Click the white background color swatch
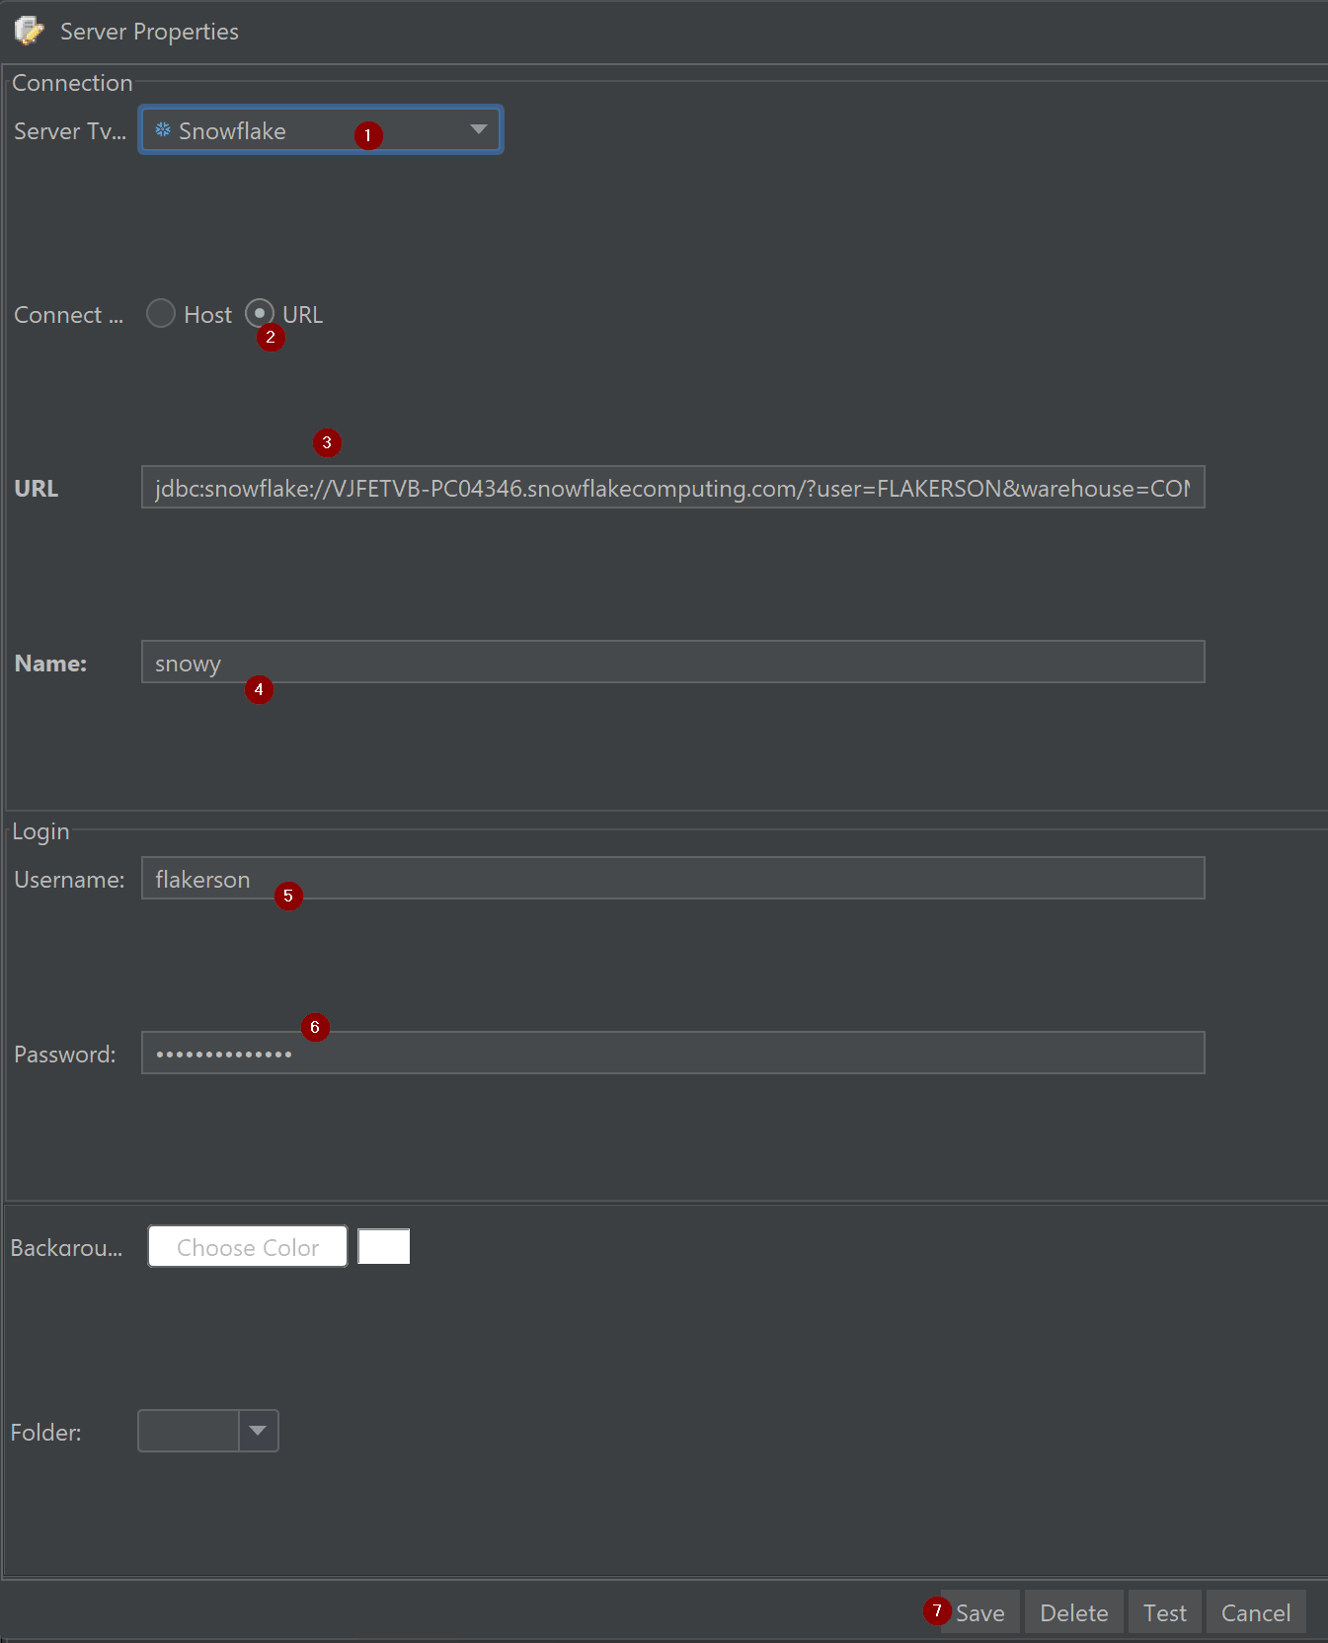Image resolution: width=1328 pixels, height=1643 pixels. 384,1247
